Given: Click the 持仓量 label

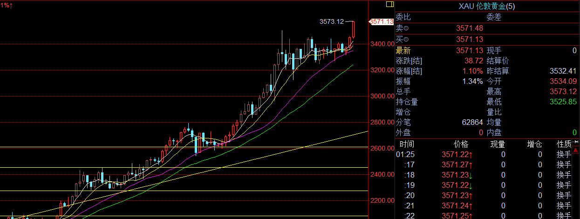Looking at the screenshot, I should (407, 102).
